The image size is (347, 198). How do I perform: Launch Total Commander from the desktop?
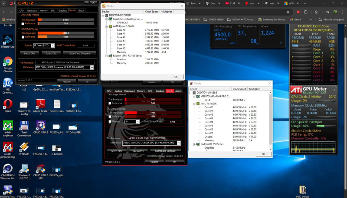(x=24, y=129)
